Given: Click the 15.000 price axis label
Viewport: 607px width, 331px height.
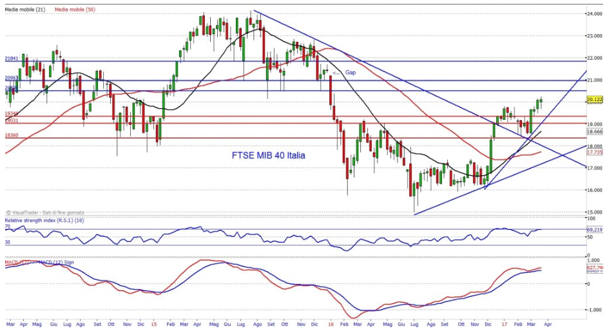Looking at the screenshot, I should pos(594,213).
